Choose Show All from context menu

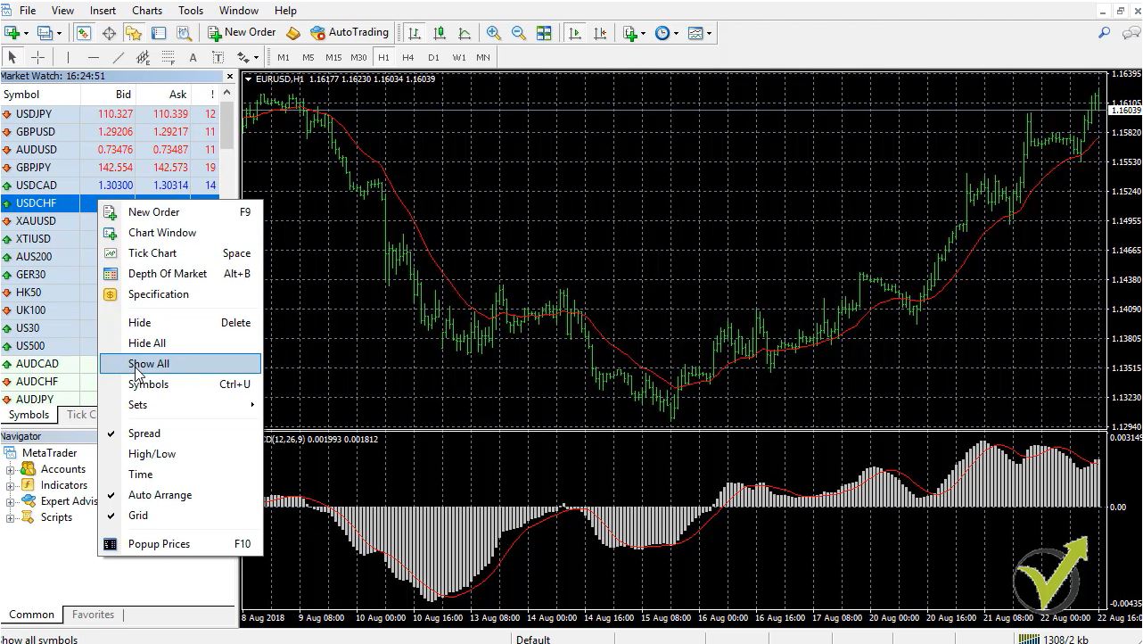tap(149, 364)
